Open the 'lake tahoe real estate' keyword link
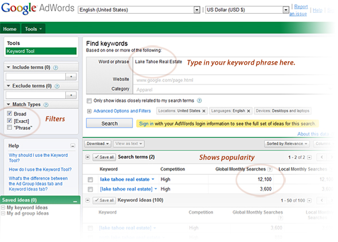This screenshot has width=338, height=242. [124, 179]
